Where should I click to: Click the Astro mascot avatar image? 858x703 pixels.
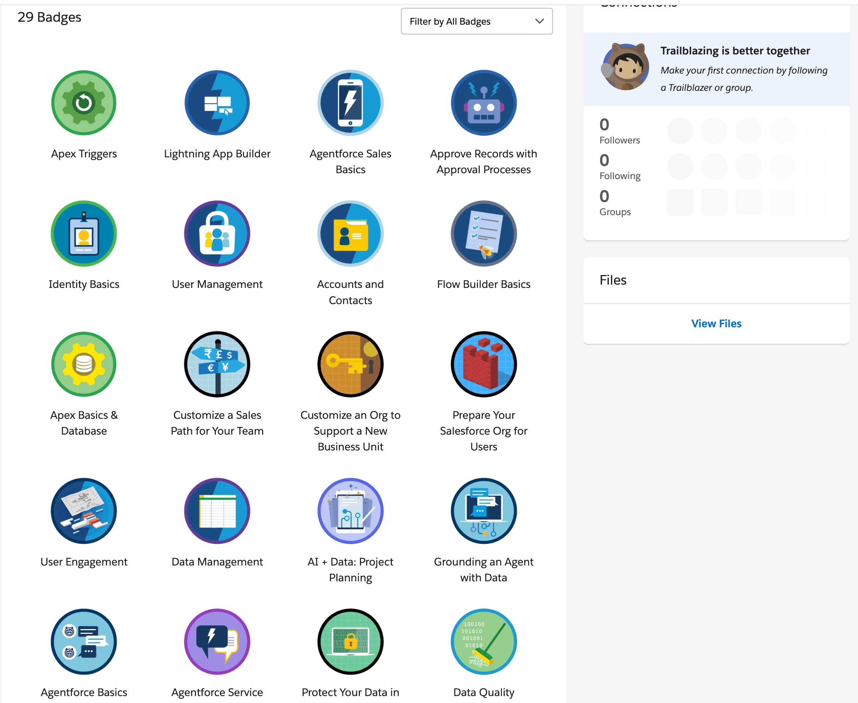point(625,67)
